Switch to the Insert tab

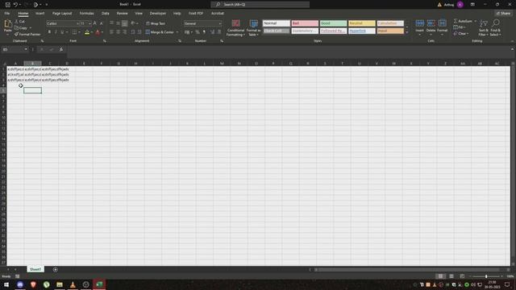point(40,14)
